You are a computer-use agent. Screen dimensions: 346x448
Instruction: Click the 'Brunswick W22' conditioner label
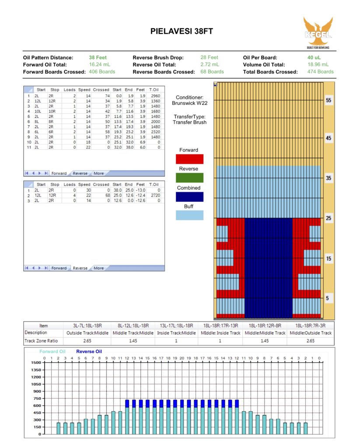(x=190, y=103)
